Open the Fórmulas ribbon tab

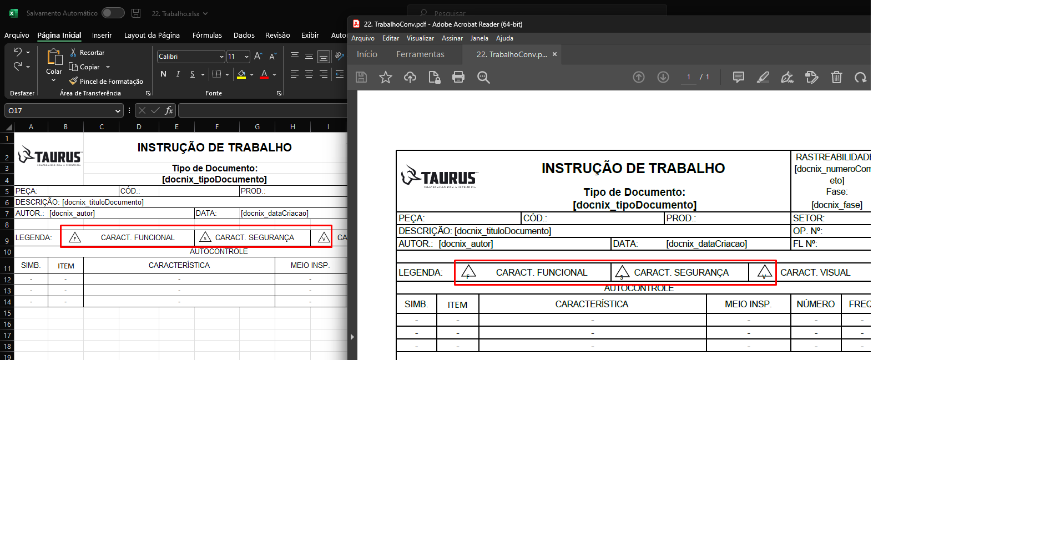207,35
